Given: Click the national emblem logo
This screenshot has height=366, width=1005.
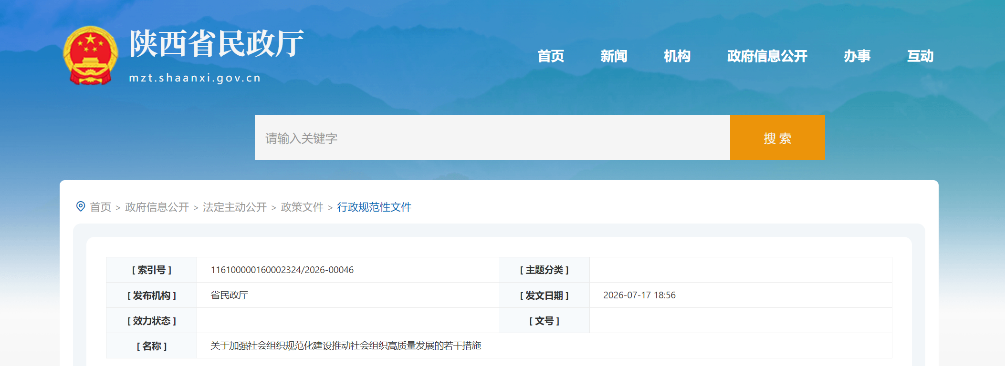Looking at the screenshot, I should (91, 55).
